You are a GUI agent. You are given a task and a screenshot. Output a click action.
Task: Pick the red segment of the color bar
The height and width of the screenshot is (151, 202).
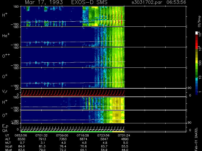coord(197,44)
